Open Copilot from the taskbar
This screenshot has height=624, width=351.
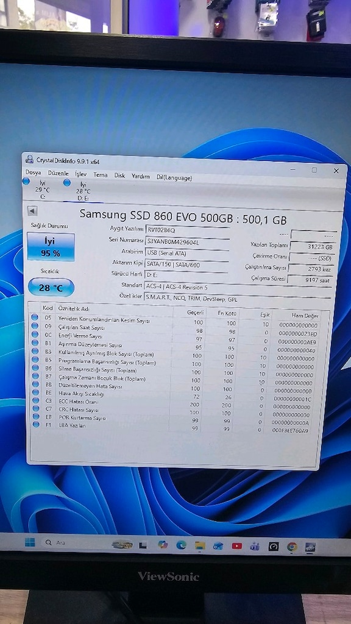pyautogui.click(x=162, y=544)
